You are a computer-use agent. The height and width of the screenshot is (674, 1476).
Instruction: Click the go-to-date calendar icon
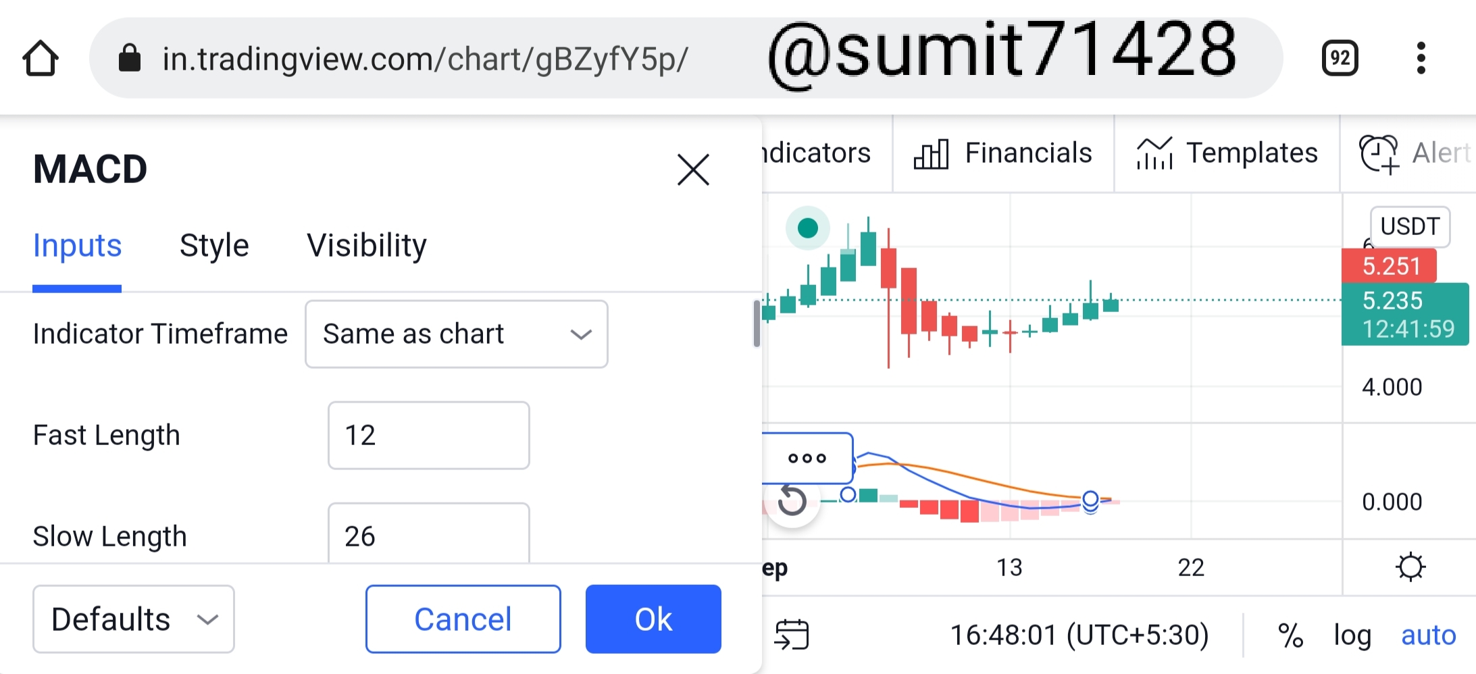coord(792,634)
